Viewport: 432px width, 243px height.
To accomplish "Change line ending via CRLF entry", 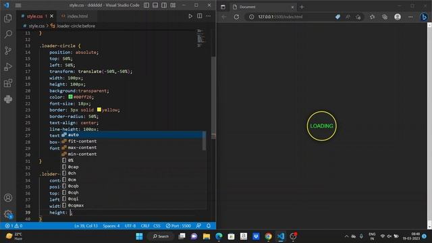I will 145,225.
